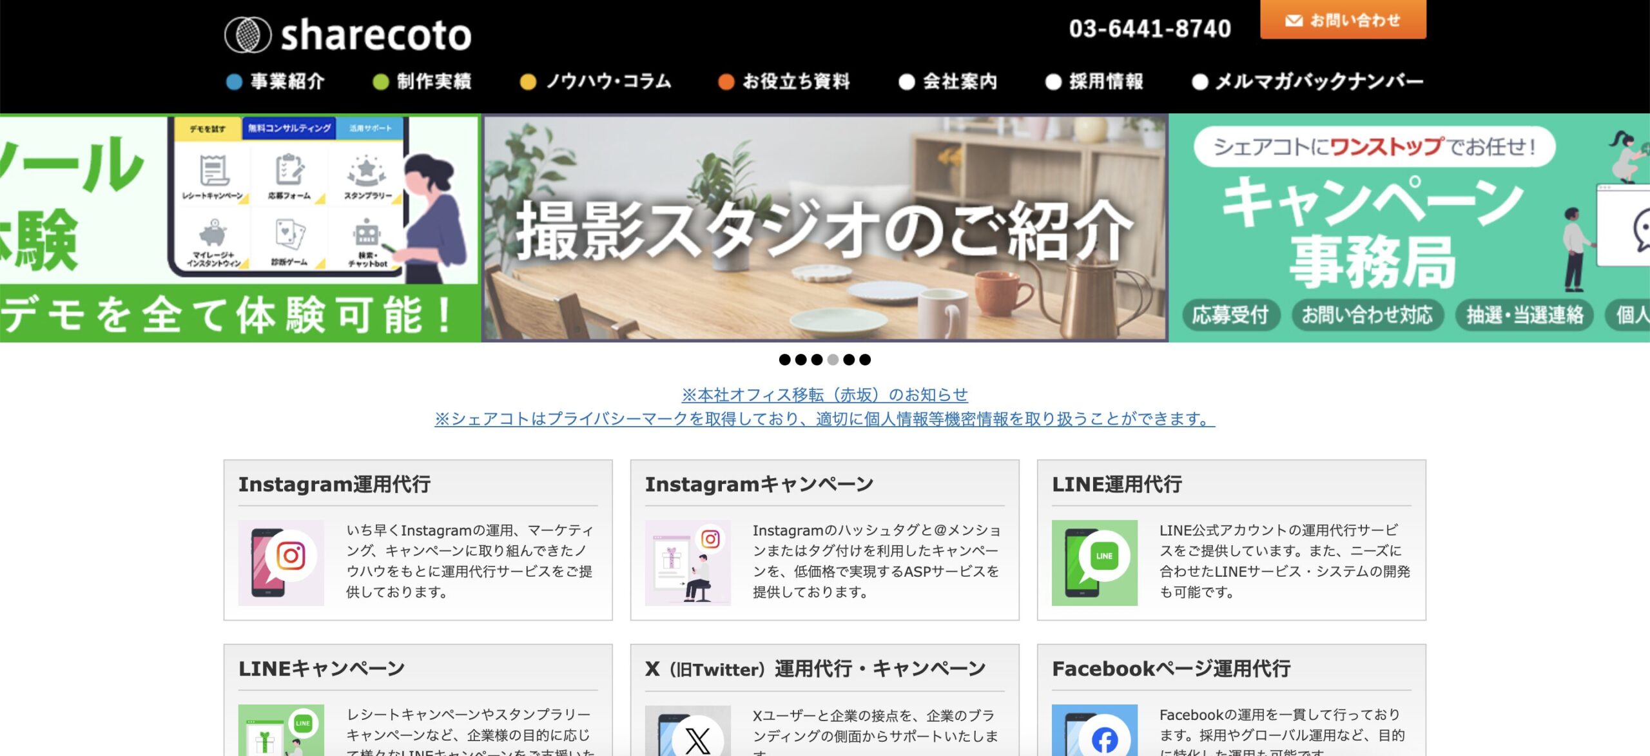Click the Instagramキャンペーン illustration icon
Screen dimensions: 1650x756
coord(688,563)
